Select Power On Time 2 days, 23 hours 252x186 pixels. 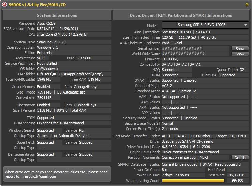point(175,175)
